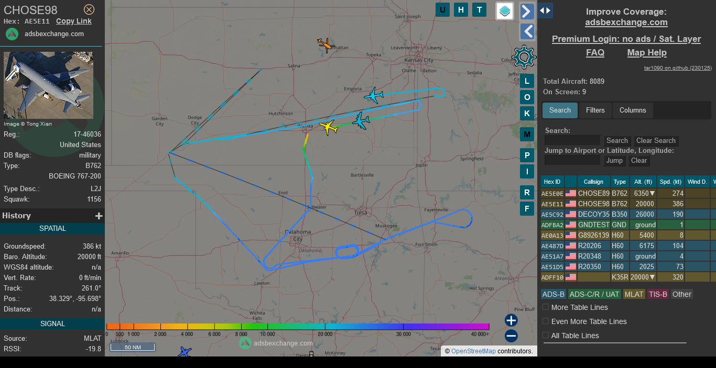Select the DECOY35 row in aircraft table
The width and height of the screenshot is (716, 368).
[628, 214]
